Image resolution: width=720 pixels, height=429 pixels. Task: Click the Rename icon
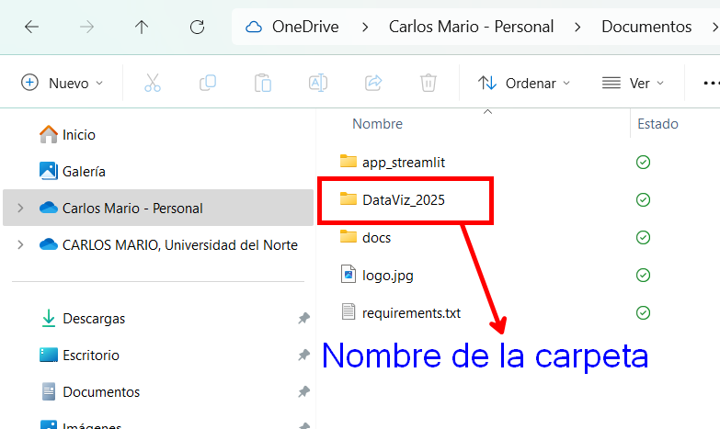point(318,83)
